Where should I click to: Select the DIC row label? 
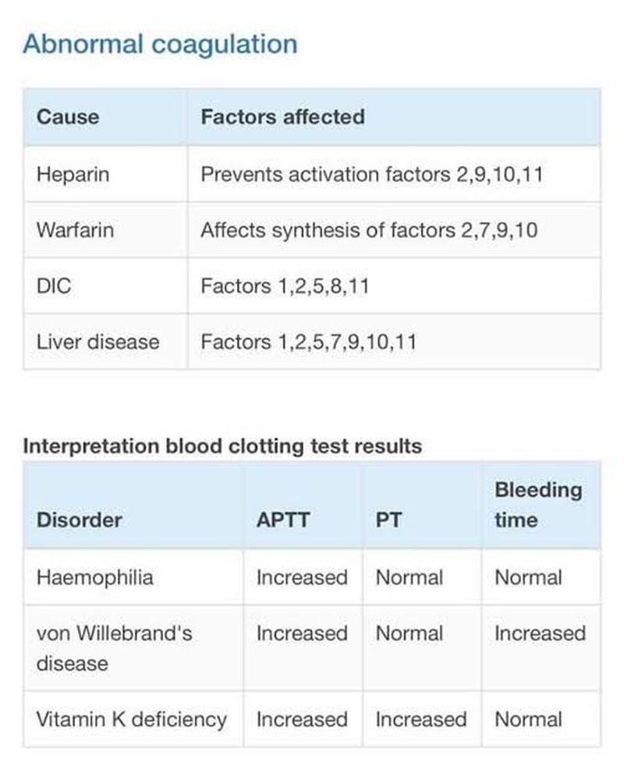point(54,286)
